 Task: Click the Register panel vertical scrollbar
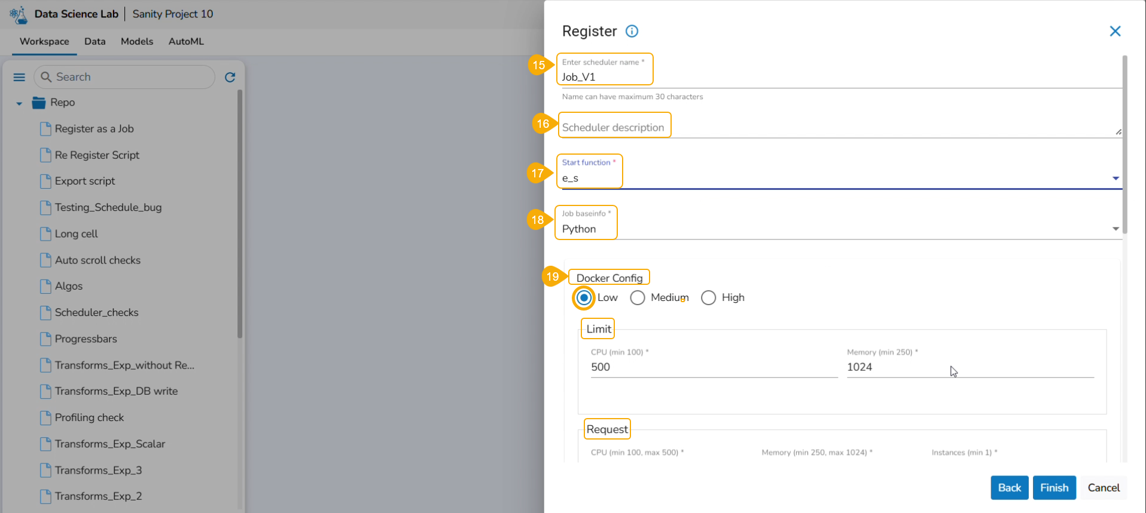1124,143
